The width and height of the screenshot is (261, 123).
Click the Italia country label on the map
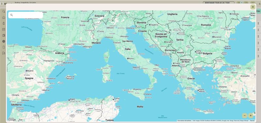128,49
